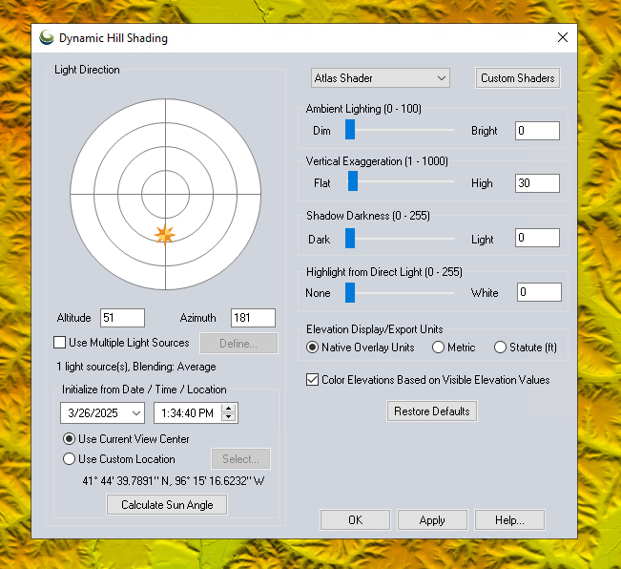The image size is (621, 569).
Task: Click the 'Flat' label of Vertical Exaggeration
Action: point(322,183)
